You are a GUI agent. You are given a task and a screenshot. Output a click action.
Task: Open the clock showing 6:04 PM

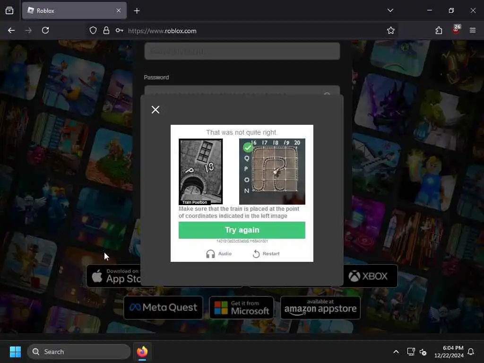coord(449,352)
